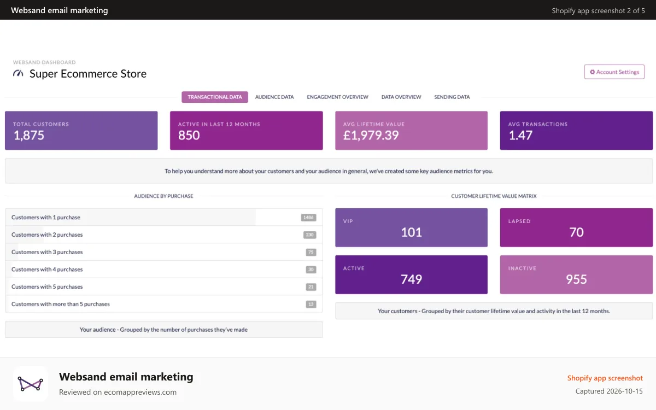Go to the Data Overview tab
The height and width of the screenshot is (410, 656).
pos(401,97)
